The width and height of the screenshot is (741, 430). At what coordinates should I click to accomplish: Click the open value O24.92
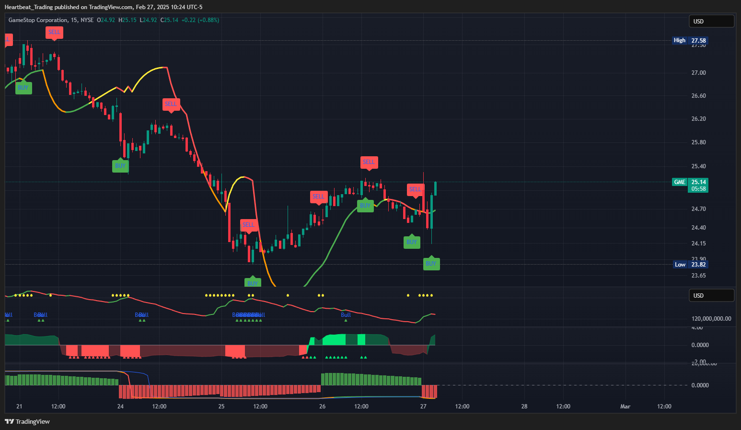coord(106,20)
